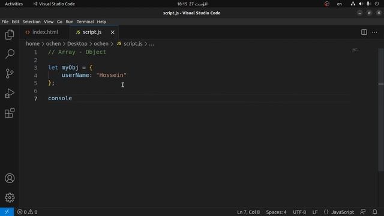This screenshot has height=216, width=384.
Task: Open the View menu
Action: click(49, 22)
